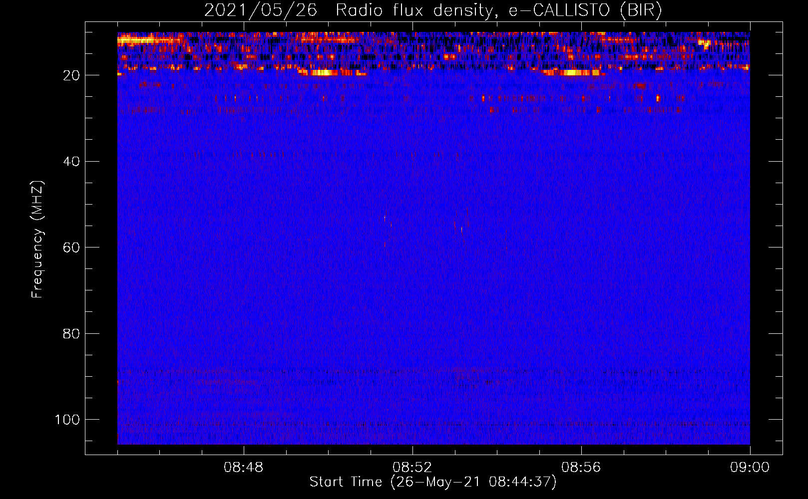Click the 08:56 time tick label

581,468
